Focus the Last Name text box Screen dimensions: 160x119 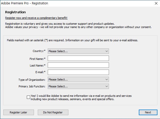(x=78, y=65)
